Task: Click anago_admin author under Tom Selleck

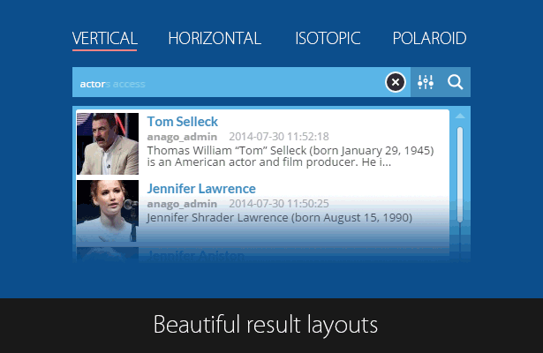Action: coord(182,137)
